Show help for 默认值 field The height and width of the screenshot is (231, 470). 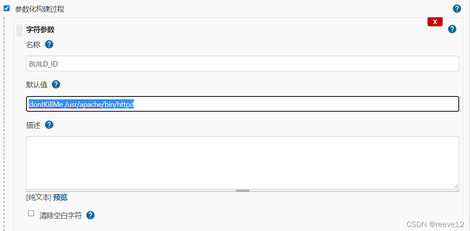(x=56, y=84)
